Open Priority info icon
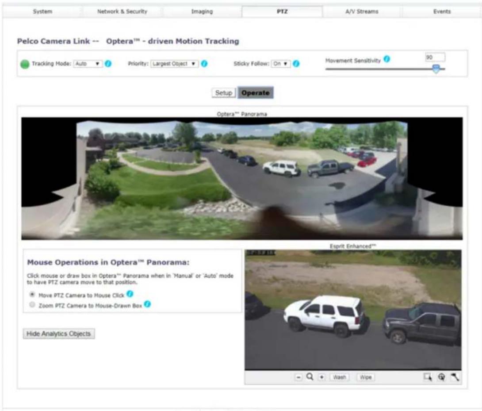 [204, 64]
